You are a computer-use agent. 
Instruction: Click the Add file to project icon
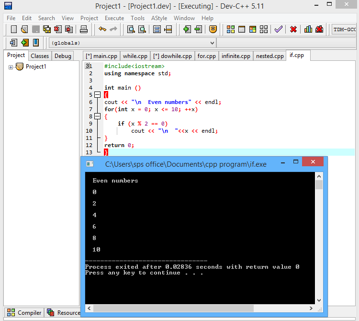coord(187,29)
